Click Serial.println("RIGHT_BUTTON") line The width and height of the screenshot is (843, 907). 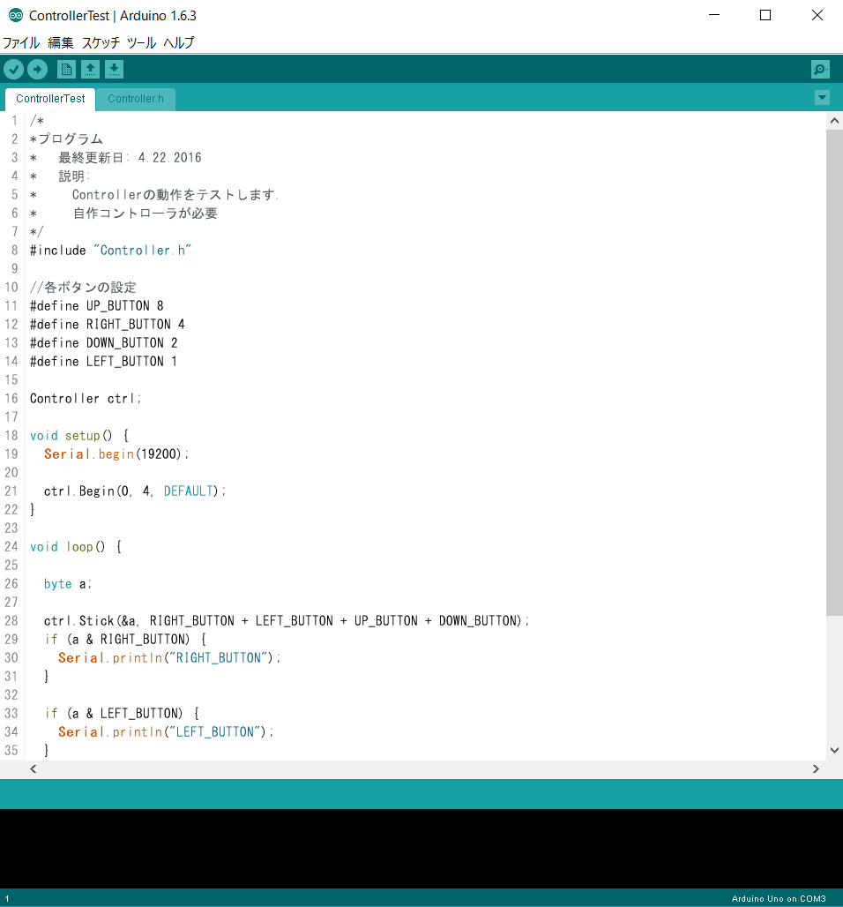(169, 657)
